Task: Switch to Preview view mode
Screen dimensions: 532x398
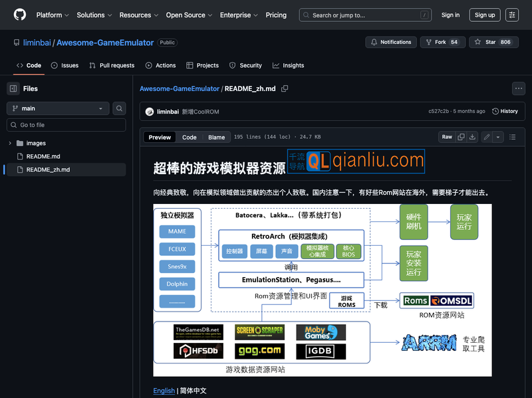Action: click(160, 138)
